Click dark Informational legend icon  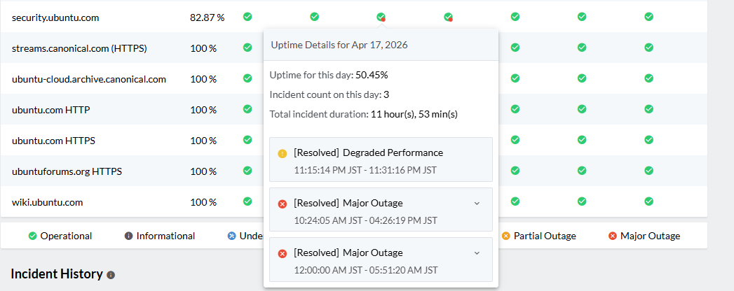128,236
